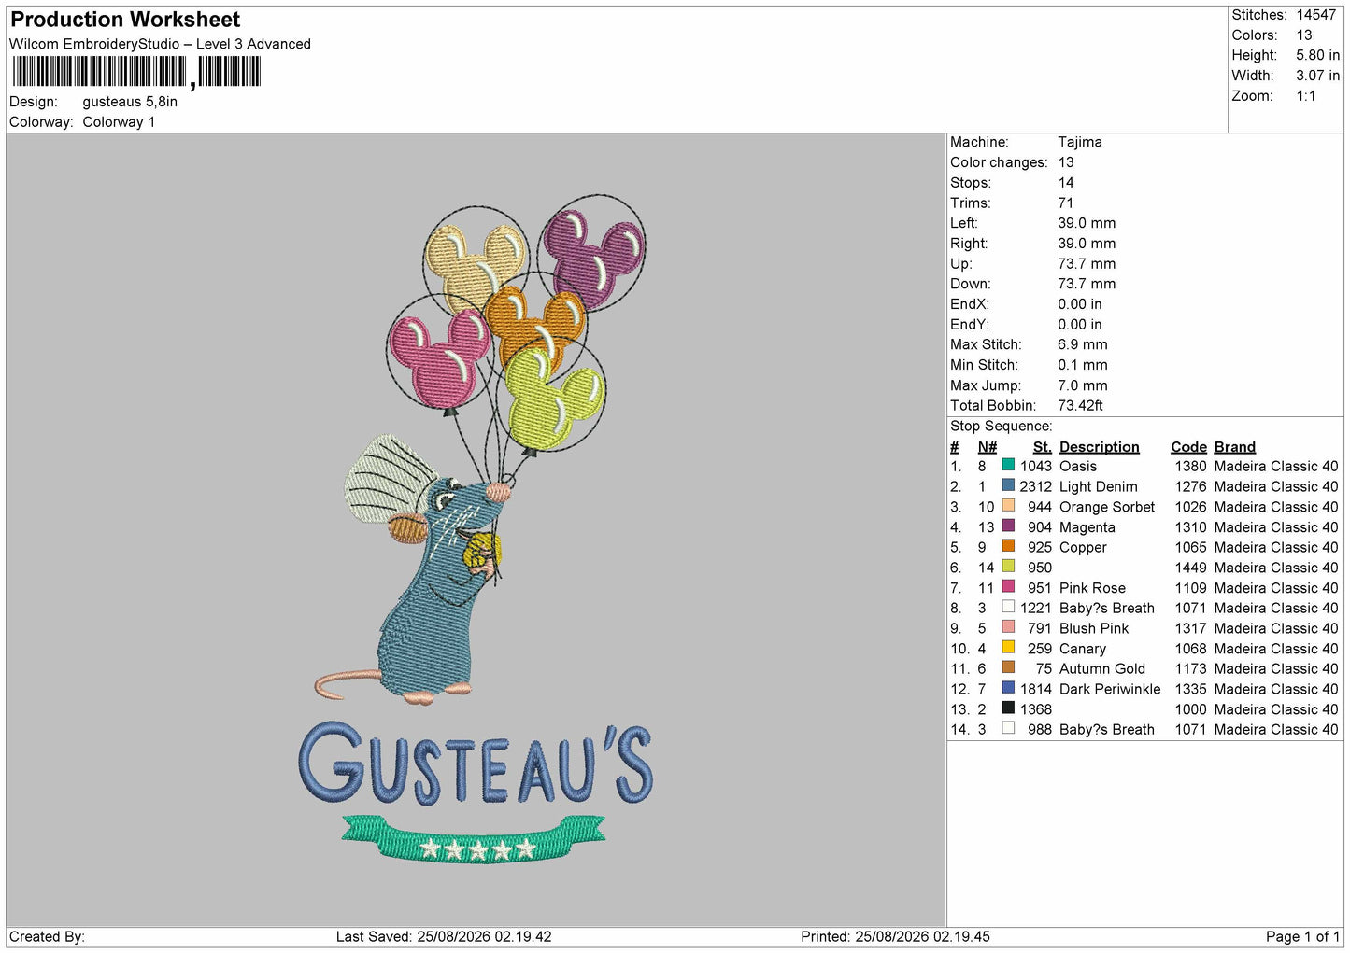The height and width of the screenshot is (953, 1350).
Task: Click the embroidery design preview image
Action: pos(476,530)
